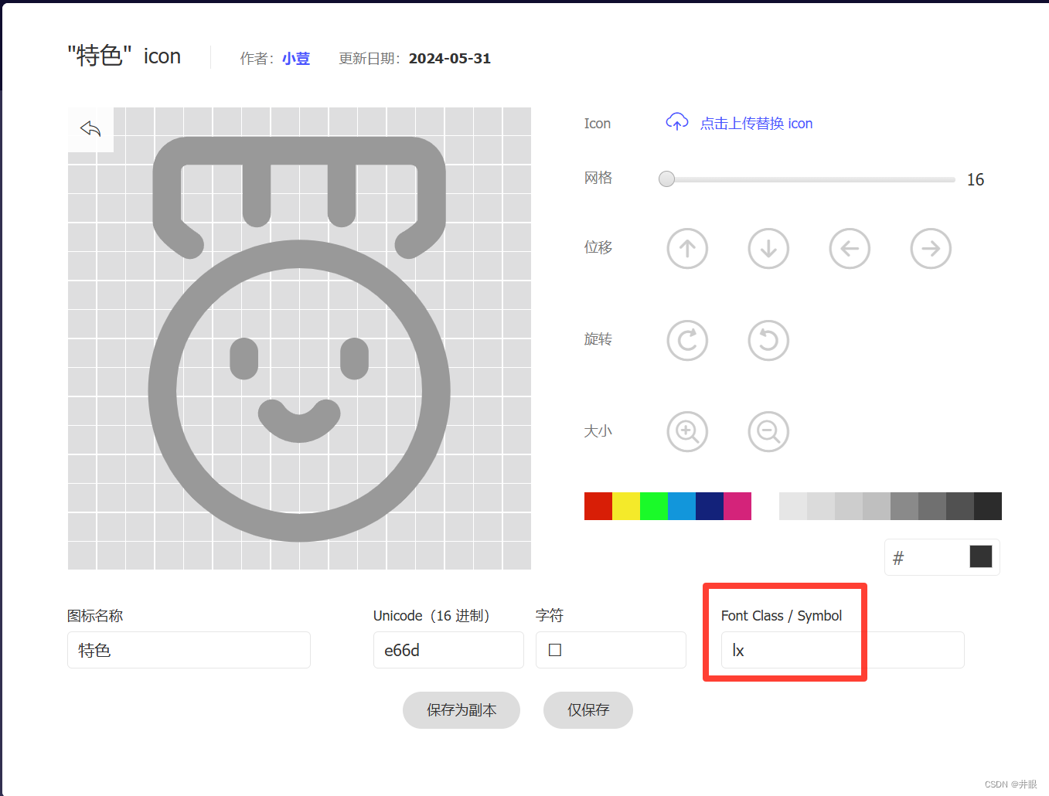Enlarge the icon with zoom-in magnifier
Screen dimensions: 1049x796
pyautogui.click(x=687, y=431)
